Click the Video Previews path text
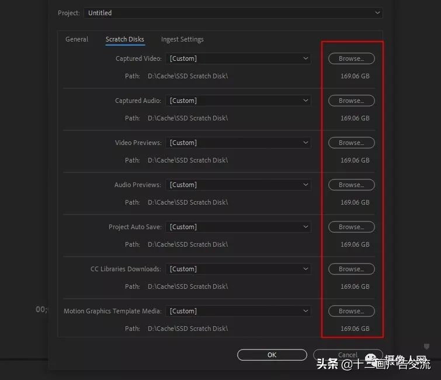 pyautogui.click(x=188, y=160)
